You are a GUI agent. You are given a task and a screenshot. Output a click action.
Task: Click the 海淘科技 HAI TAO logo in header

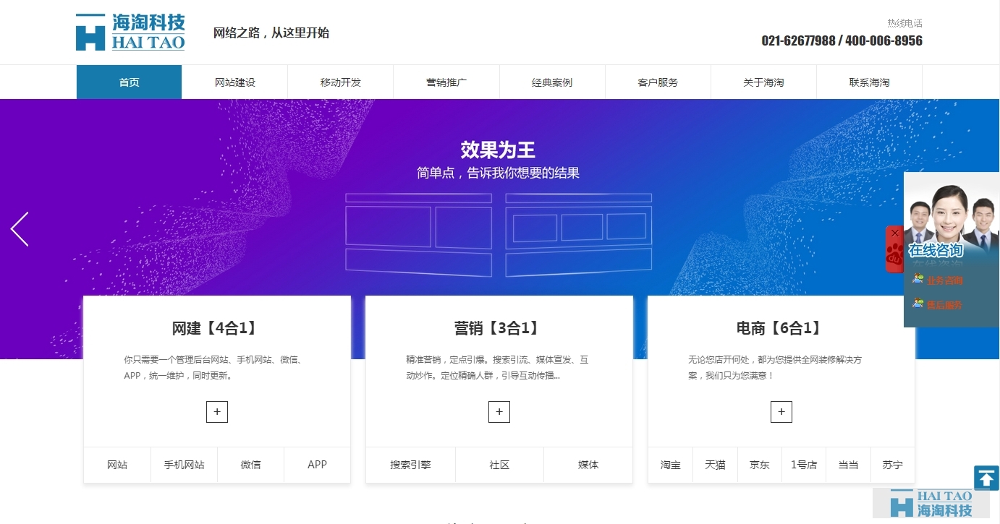(130, 33)
